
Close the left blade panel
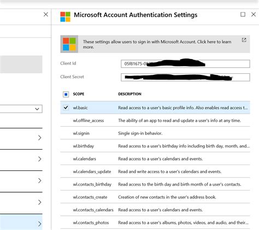46,14
